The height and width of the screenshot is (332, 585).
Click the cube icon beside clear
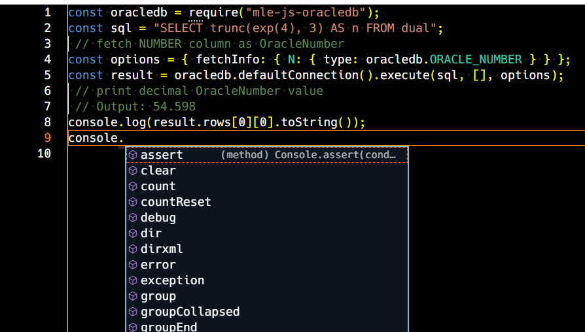pyautogui.click(x=133, y=171)
